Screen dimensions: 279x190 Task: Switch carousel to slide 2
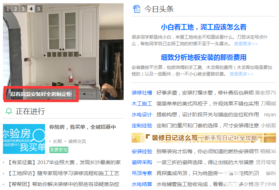coord(15,9)
